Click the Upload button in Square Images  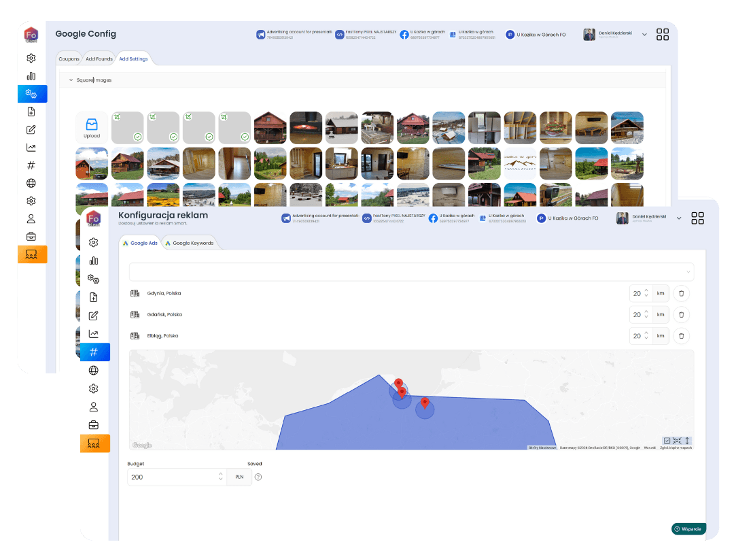[92, 127]
